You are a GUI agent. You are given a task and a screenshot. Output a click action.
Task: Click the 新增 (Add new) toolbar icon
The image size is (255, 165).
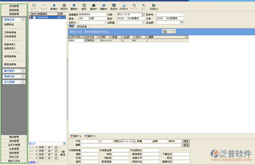54,6
